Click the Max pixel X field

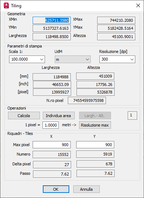[x=52, y=145]
